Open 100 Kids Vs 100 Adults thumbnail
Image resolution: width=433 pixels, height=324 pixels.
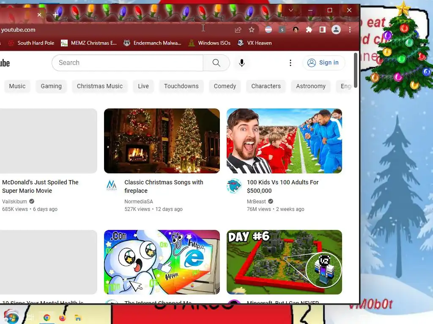point(284,141)
